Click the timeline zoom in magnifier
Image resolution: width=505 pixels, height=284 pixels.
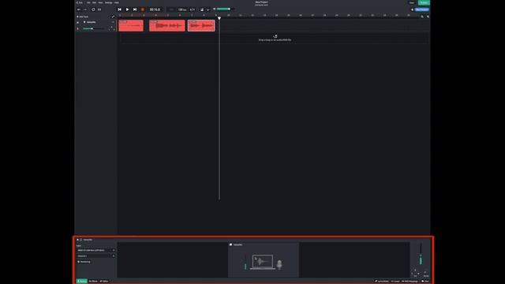tap(428, 17)
